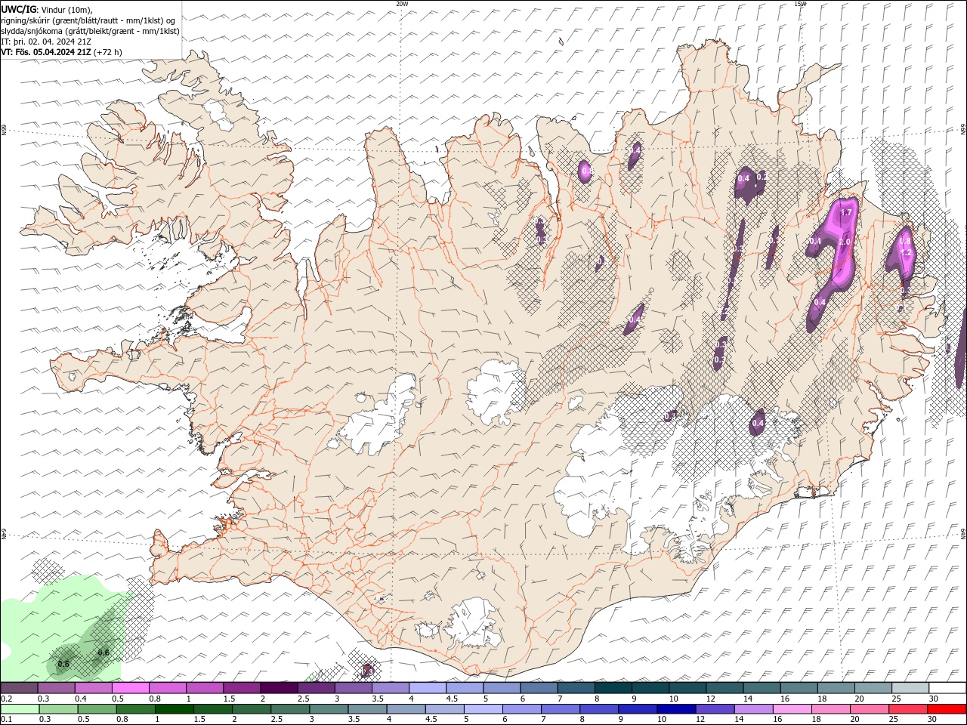The height and width of the screenshot is (725, 967).
Task: Click the 'IT: þri. 02. 04. 2024 21Z' line
Action: click(46, 42)
